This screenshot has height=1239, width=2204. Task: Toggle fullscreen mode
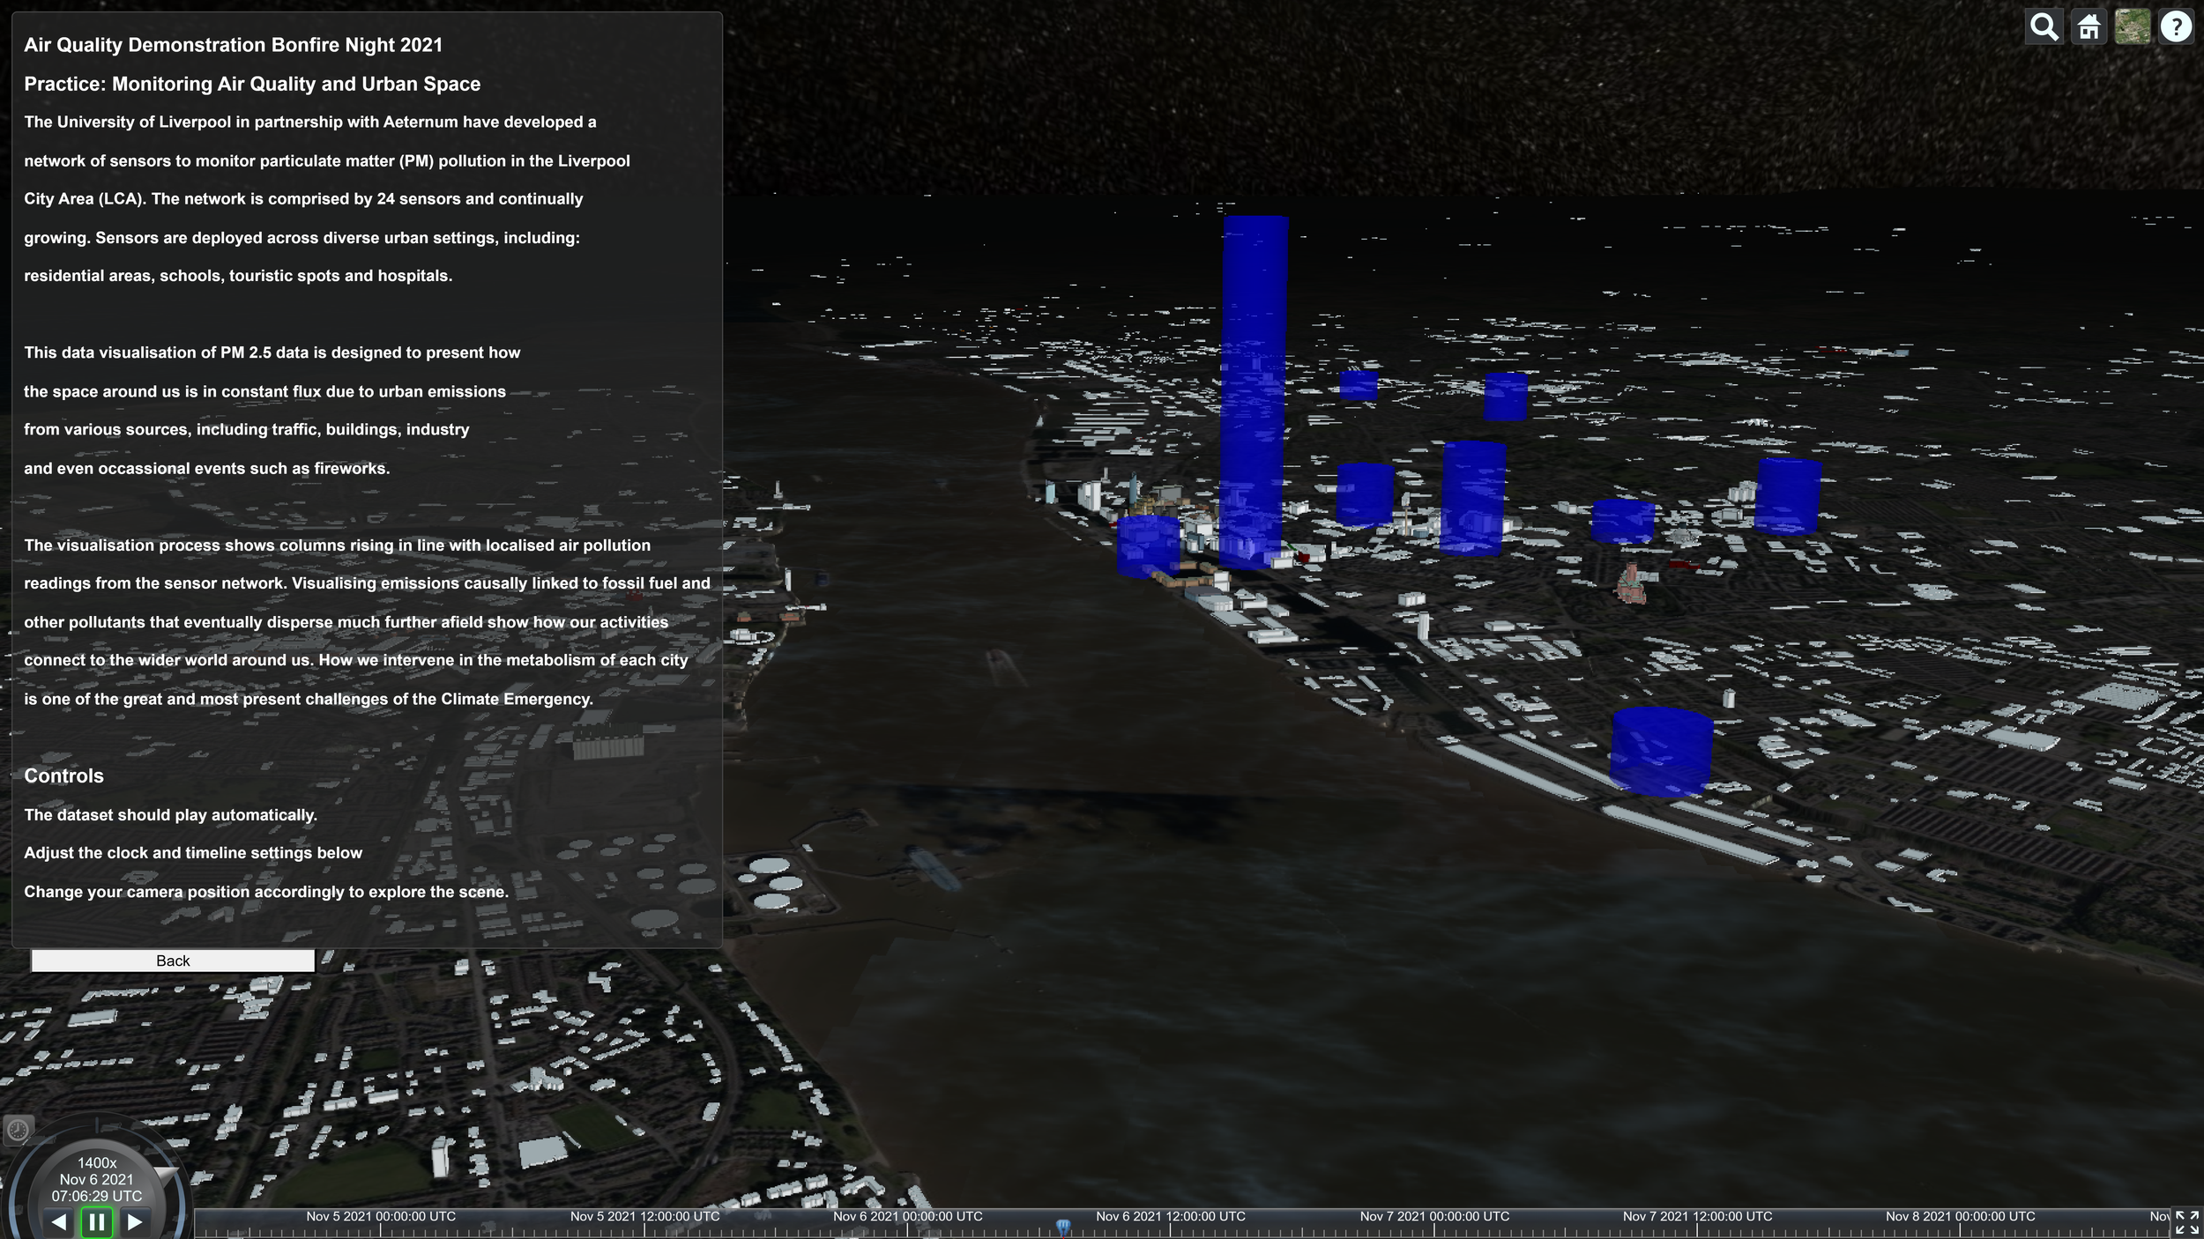pyautogui.click(x=2186, y=1222)
